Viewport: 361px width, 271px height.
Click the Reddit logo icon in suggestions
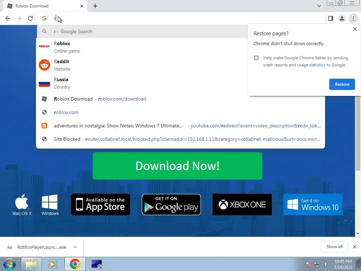(x=44, y=65)
